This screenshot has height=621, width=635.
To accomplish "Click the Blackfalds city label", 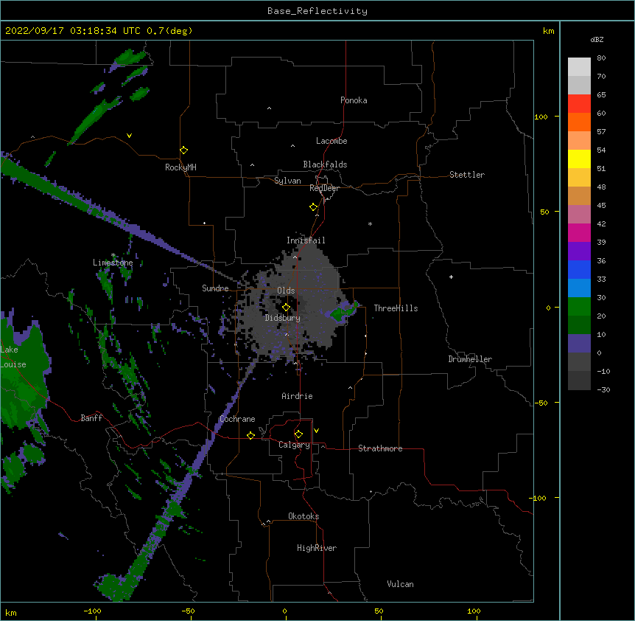I will [x=325, y=164].
